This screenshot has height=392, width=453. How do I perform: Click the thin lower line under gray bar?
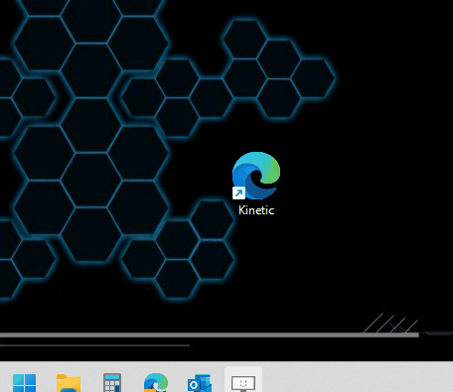point(94,345)
